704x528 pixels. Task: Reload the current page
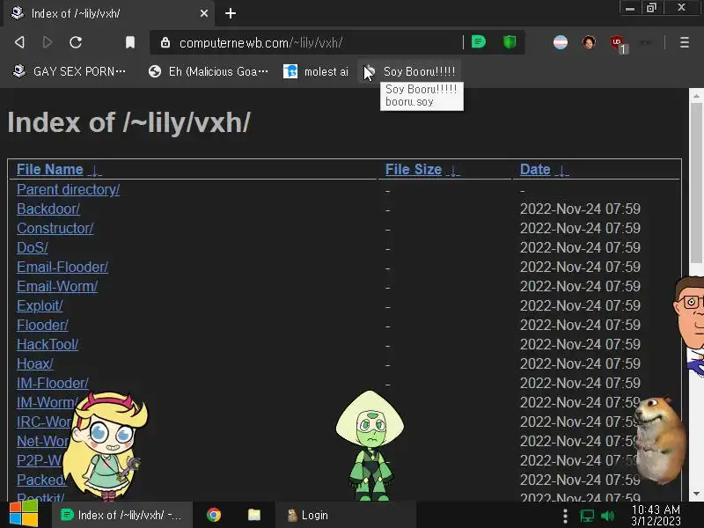coord(76,42)
